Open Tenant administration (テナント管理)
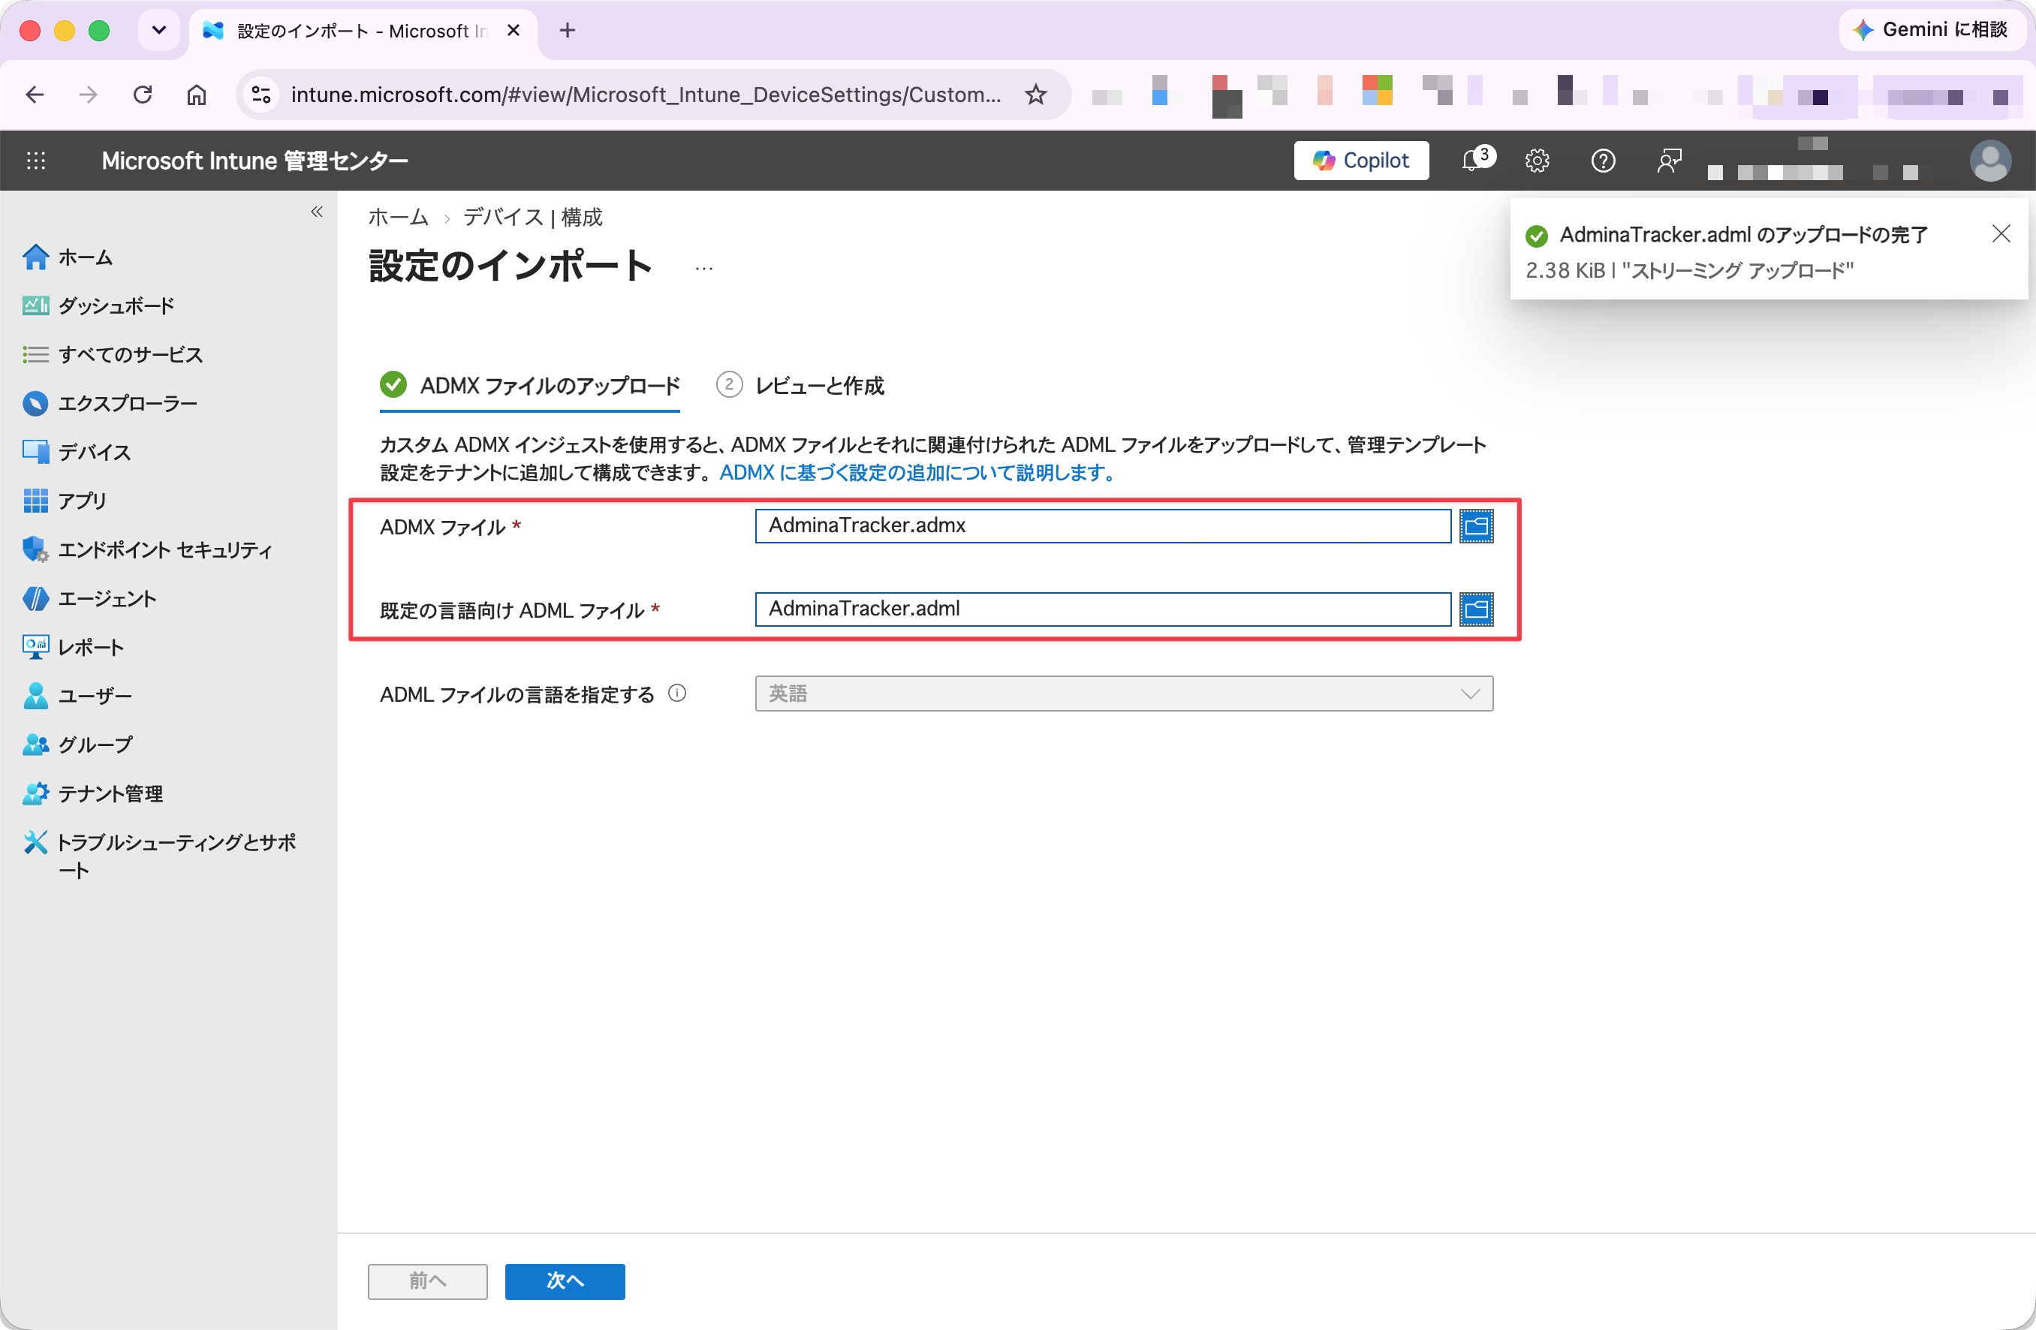The image size is (2036, 1330). pos(92,793)
